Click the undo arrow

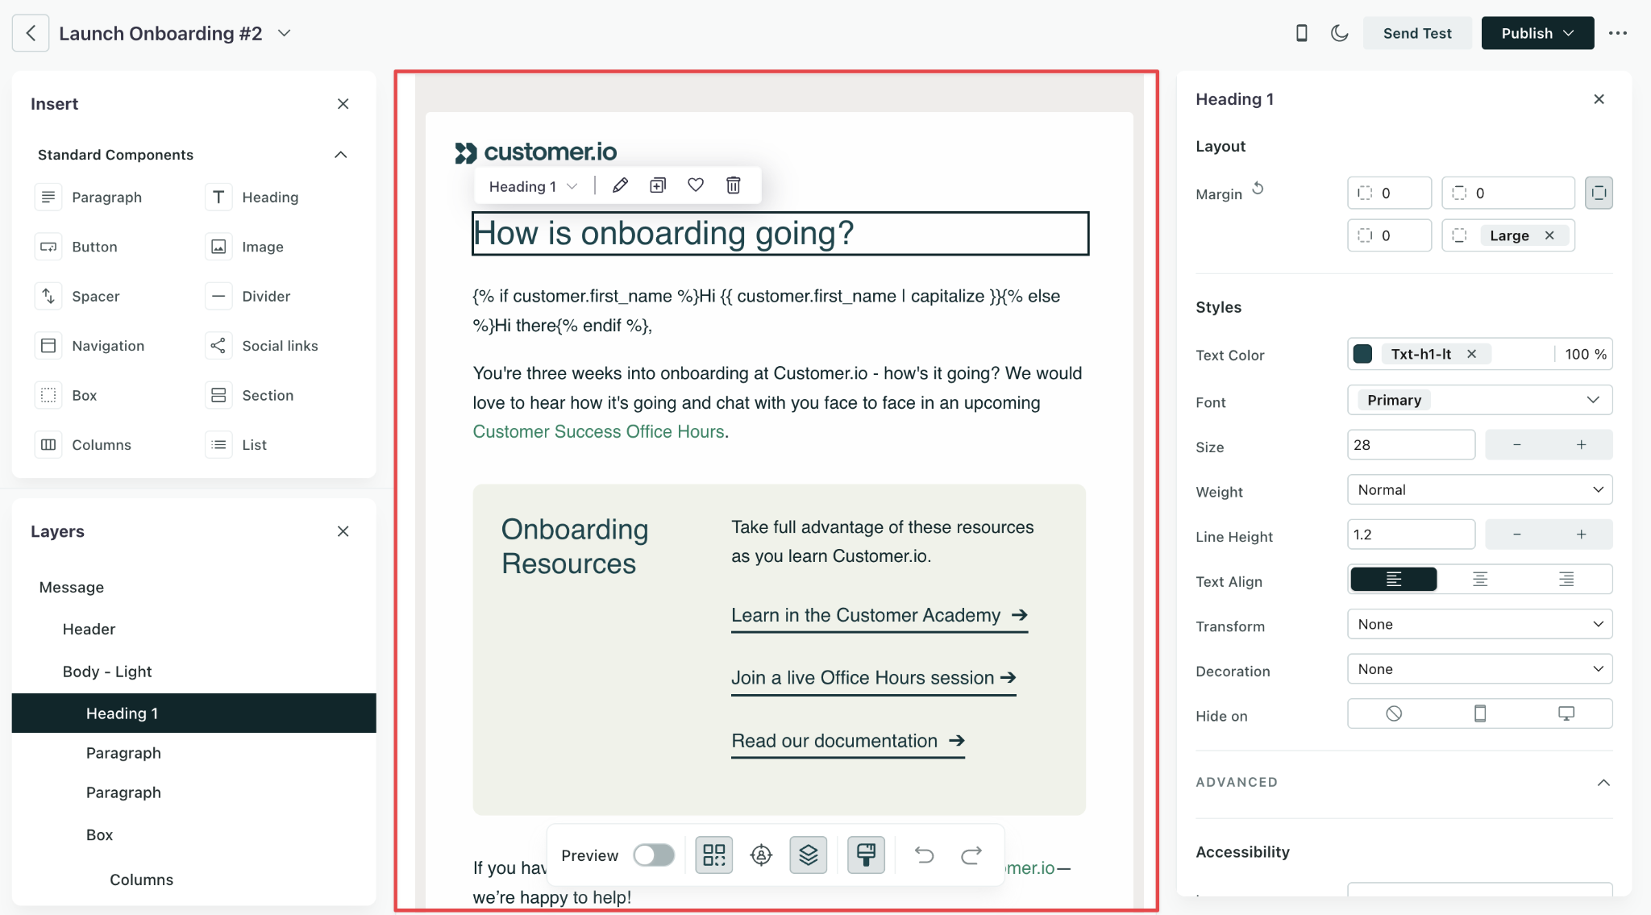tap(925, 855)
